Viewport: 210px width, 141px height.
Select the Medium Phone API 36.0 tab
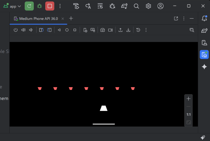pyautogui.click(x=38, y=19)
